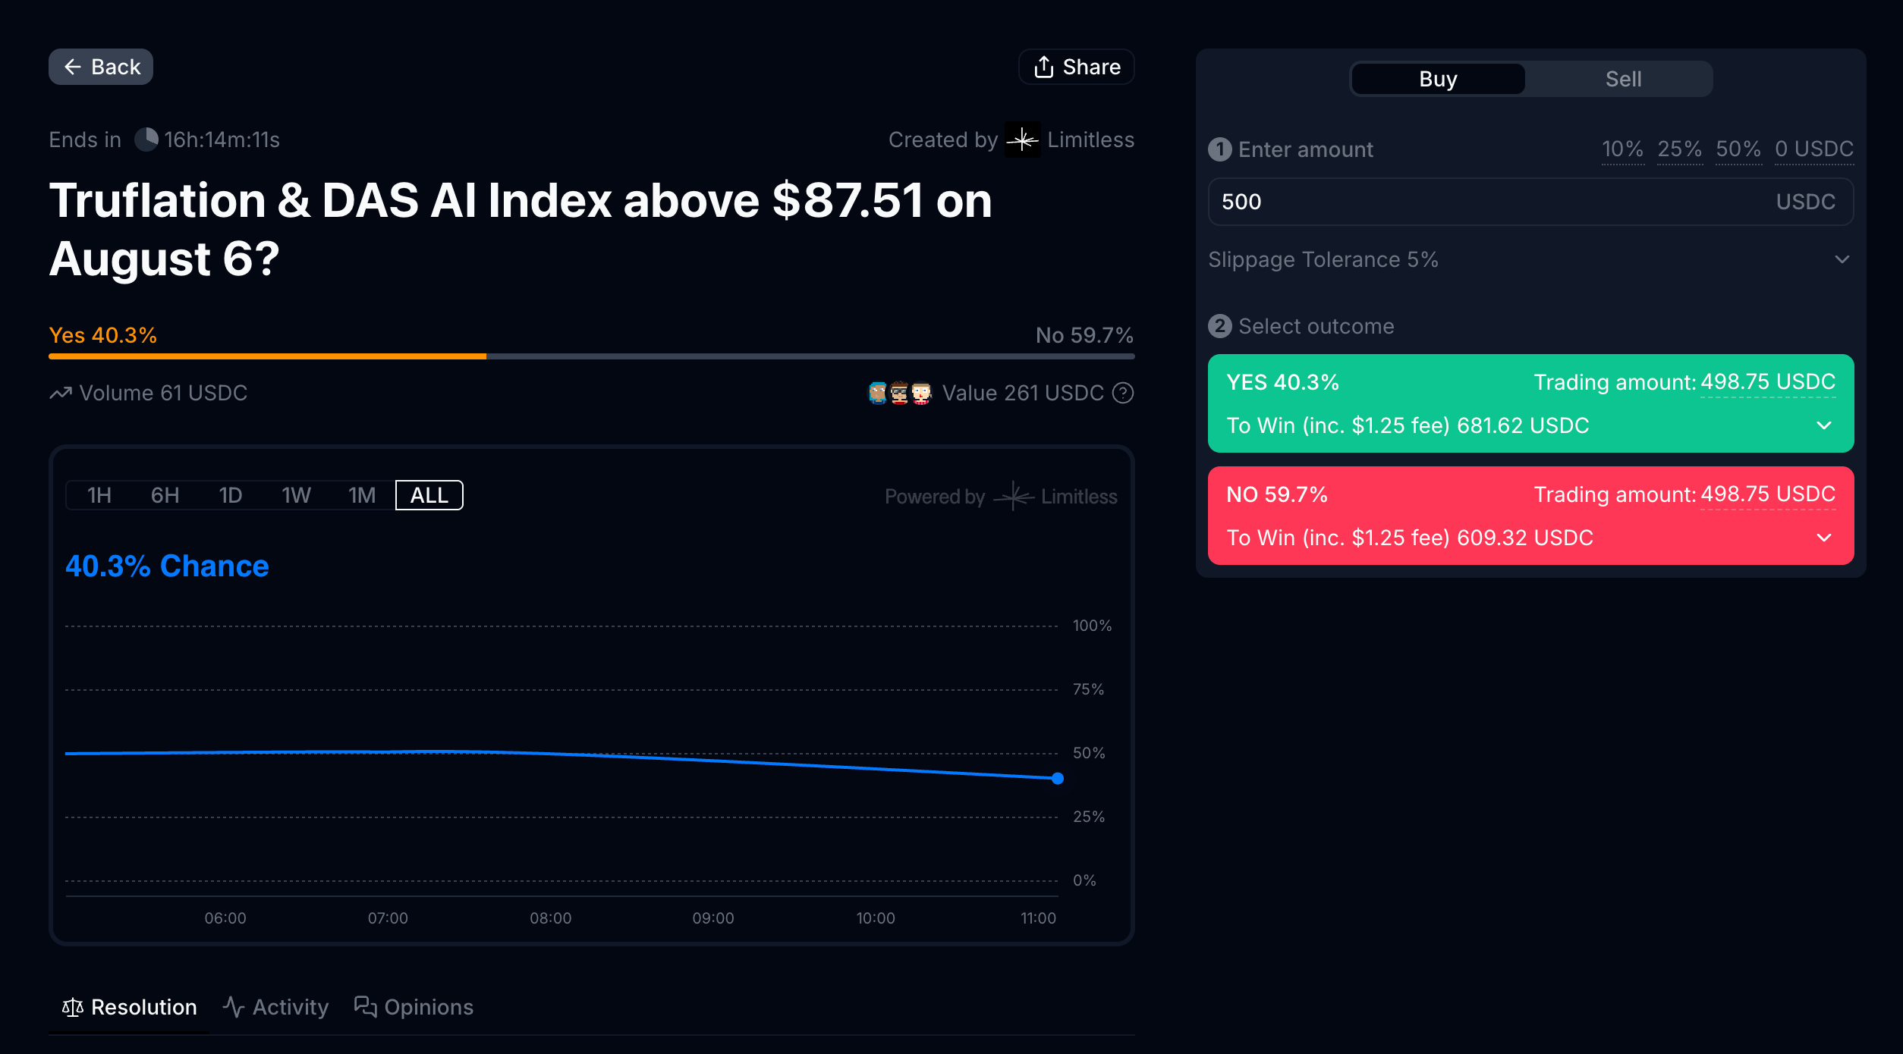The width and height of the screenshot is (1903, 1054).
Task: Click the Yes/No probability bar
Action: point(591,356)
